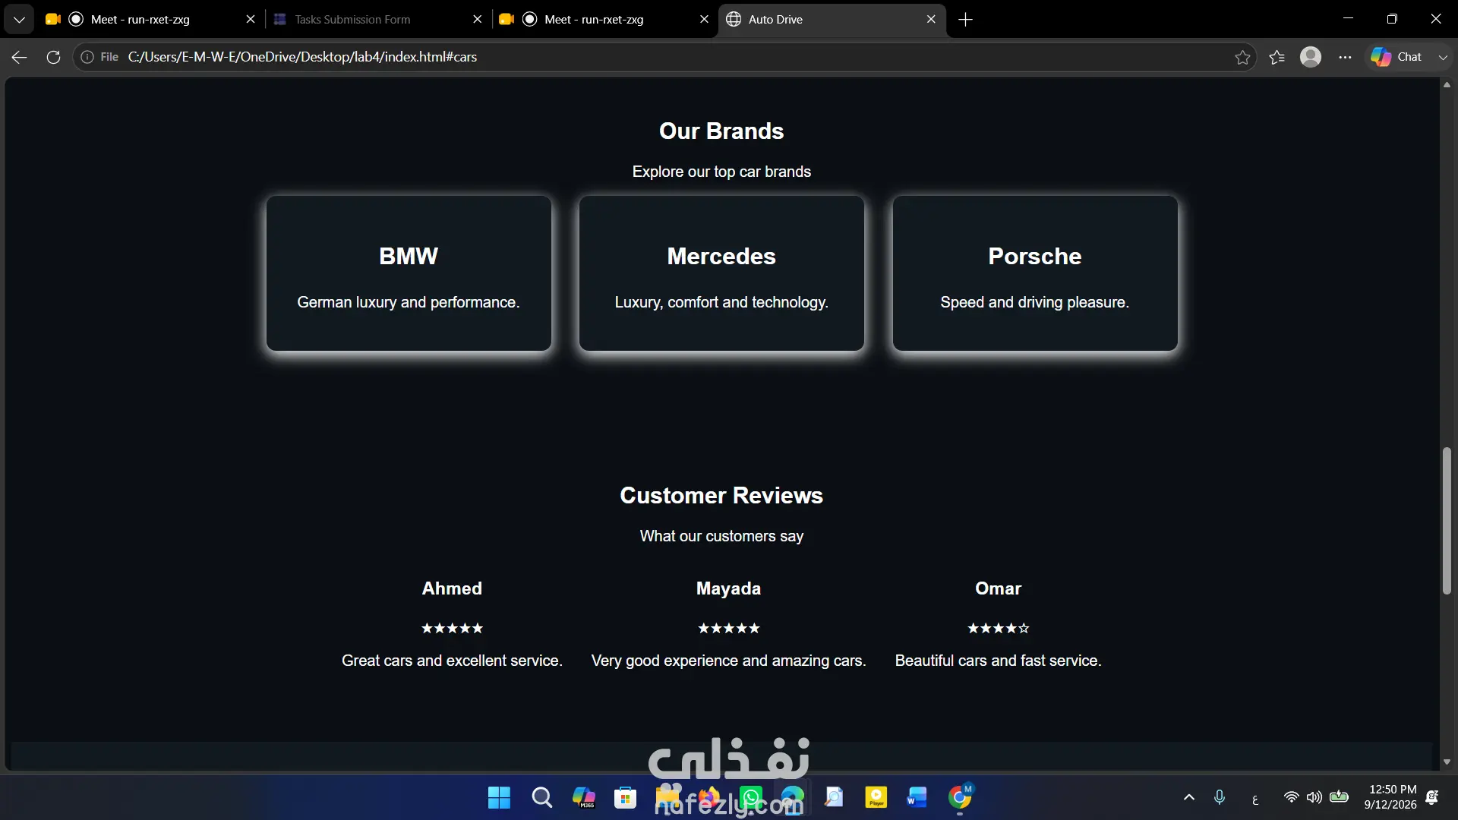The image size is (1458, 820).
Task: Refresh the Auto Drive page
Action: tap(53, 57)
